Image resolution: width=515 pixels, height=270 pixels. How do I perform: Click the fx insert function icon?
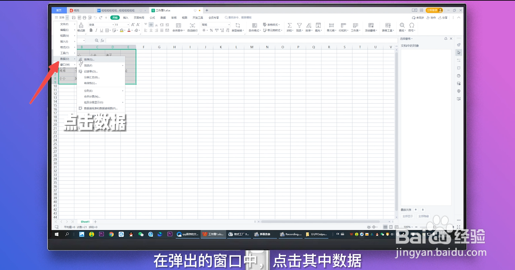pos(102,40)
